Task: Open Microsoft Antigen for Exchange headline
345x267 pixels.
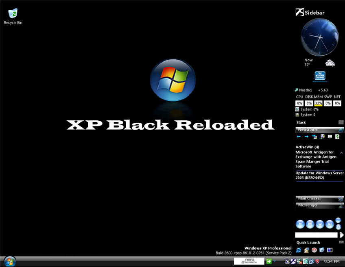Action: click(x=316, y=159)
